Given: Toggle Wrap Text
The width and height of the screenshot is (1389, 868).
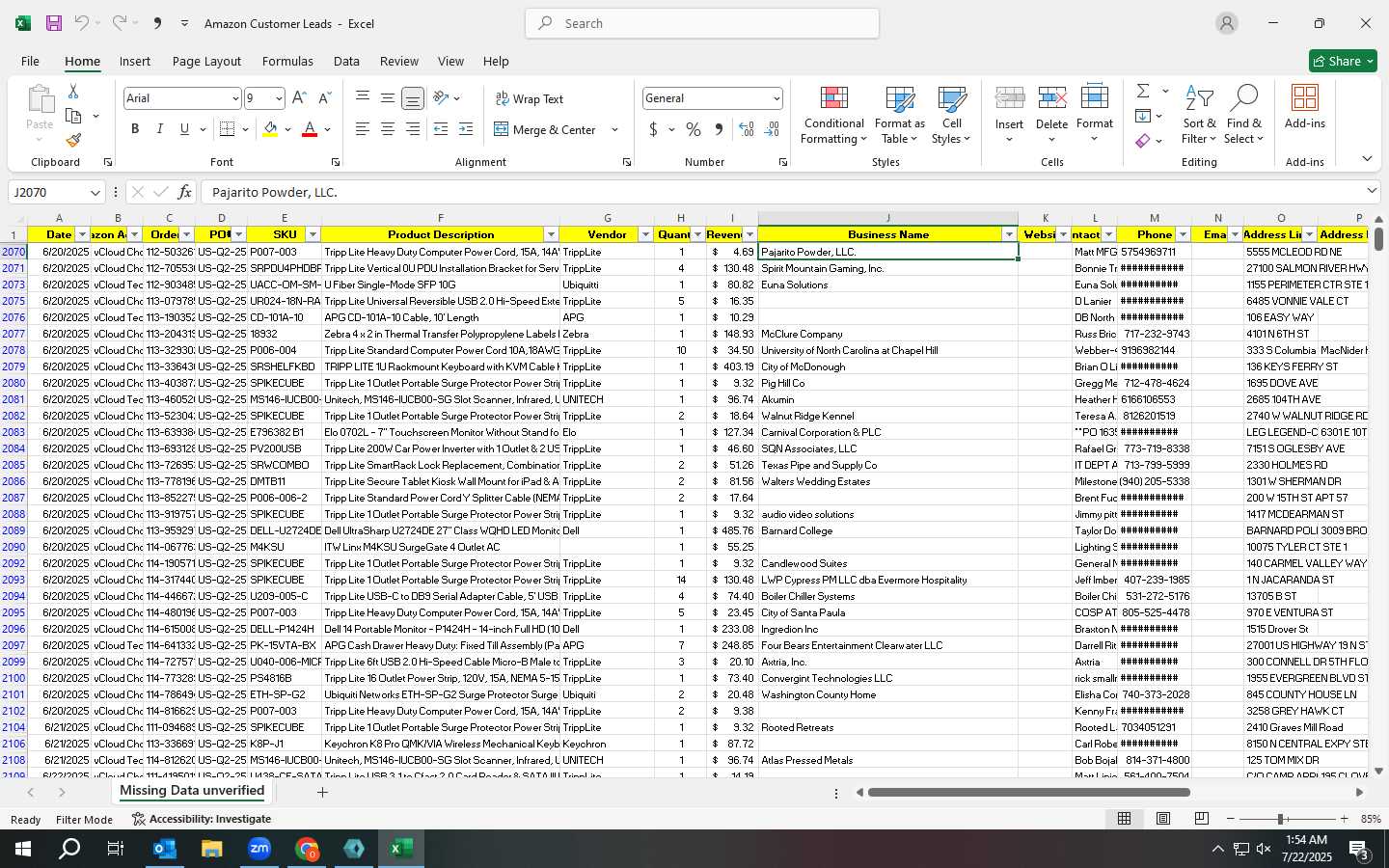Looking at the screenshot, I should (x=529, y=98).
